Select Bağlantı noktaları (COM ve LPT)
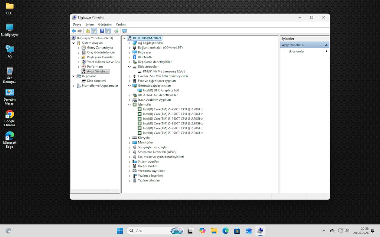Image resolution: width=380 pixels, height=237 pixels. click(x=160, y=48)
